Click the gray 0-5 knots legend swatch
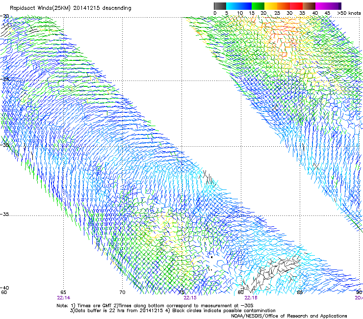 pos(220,6)
